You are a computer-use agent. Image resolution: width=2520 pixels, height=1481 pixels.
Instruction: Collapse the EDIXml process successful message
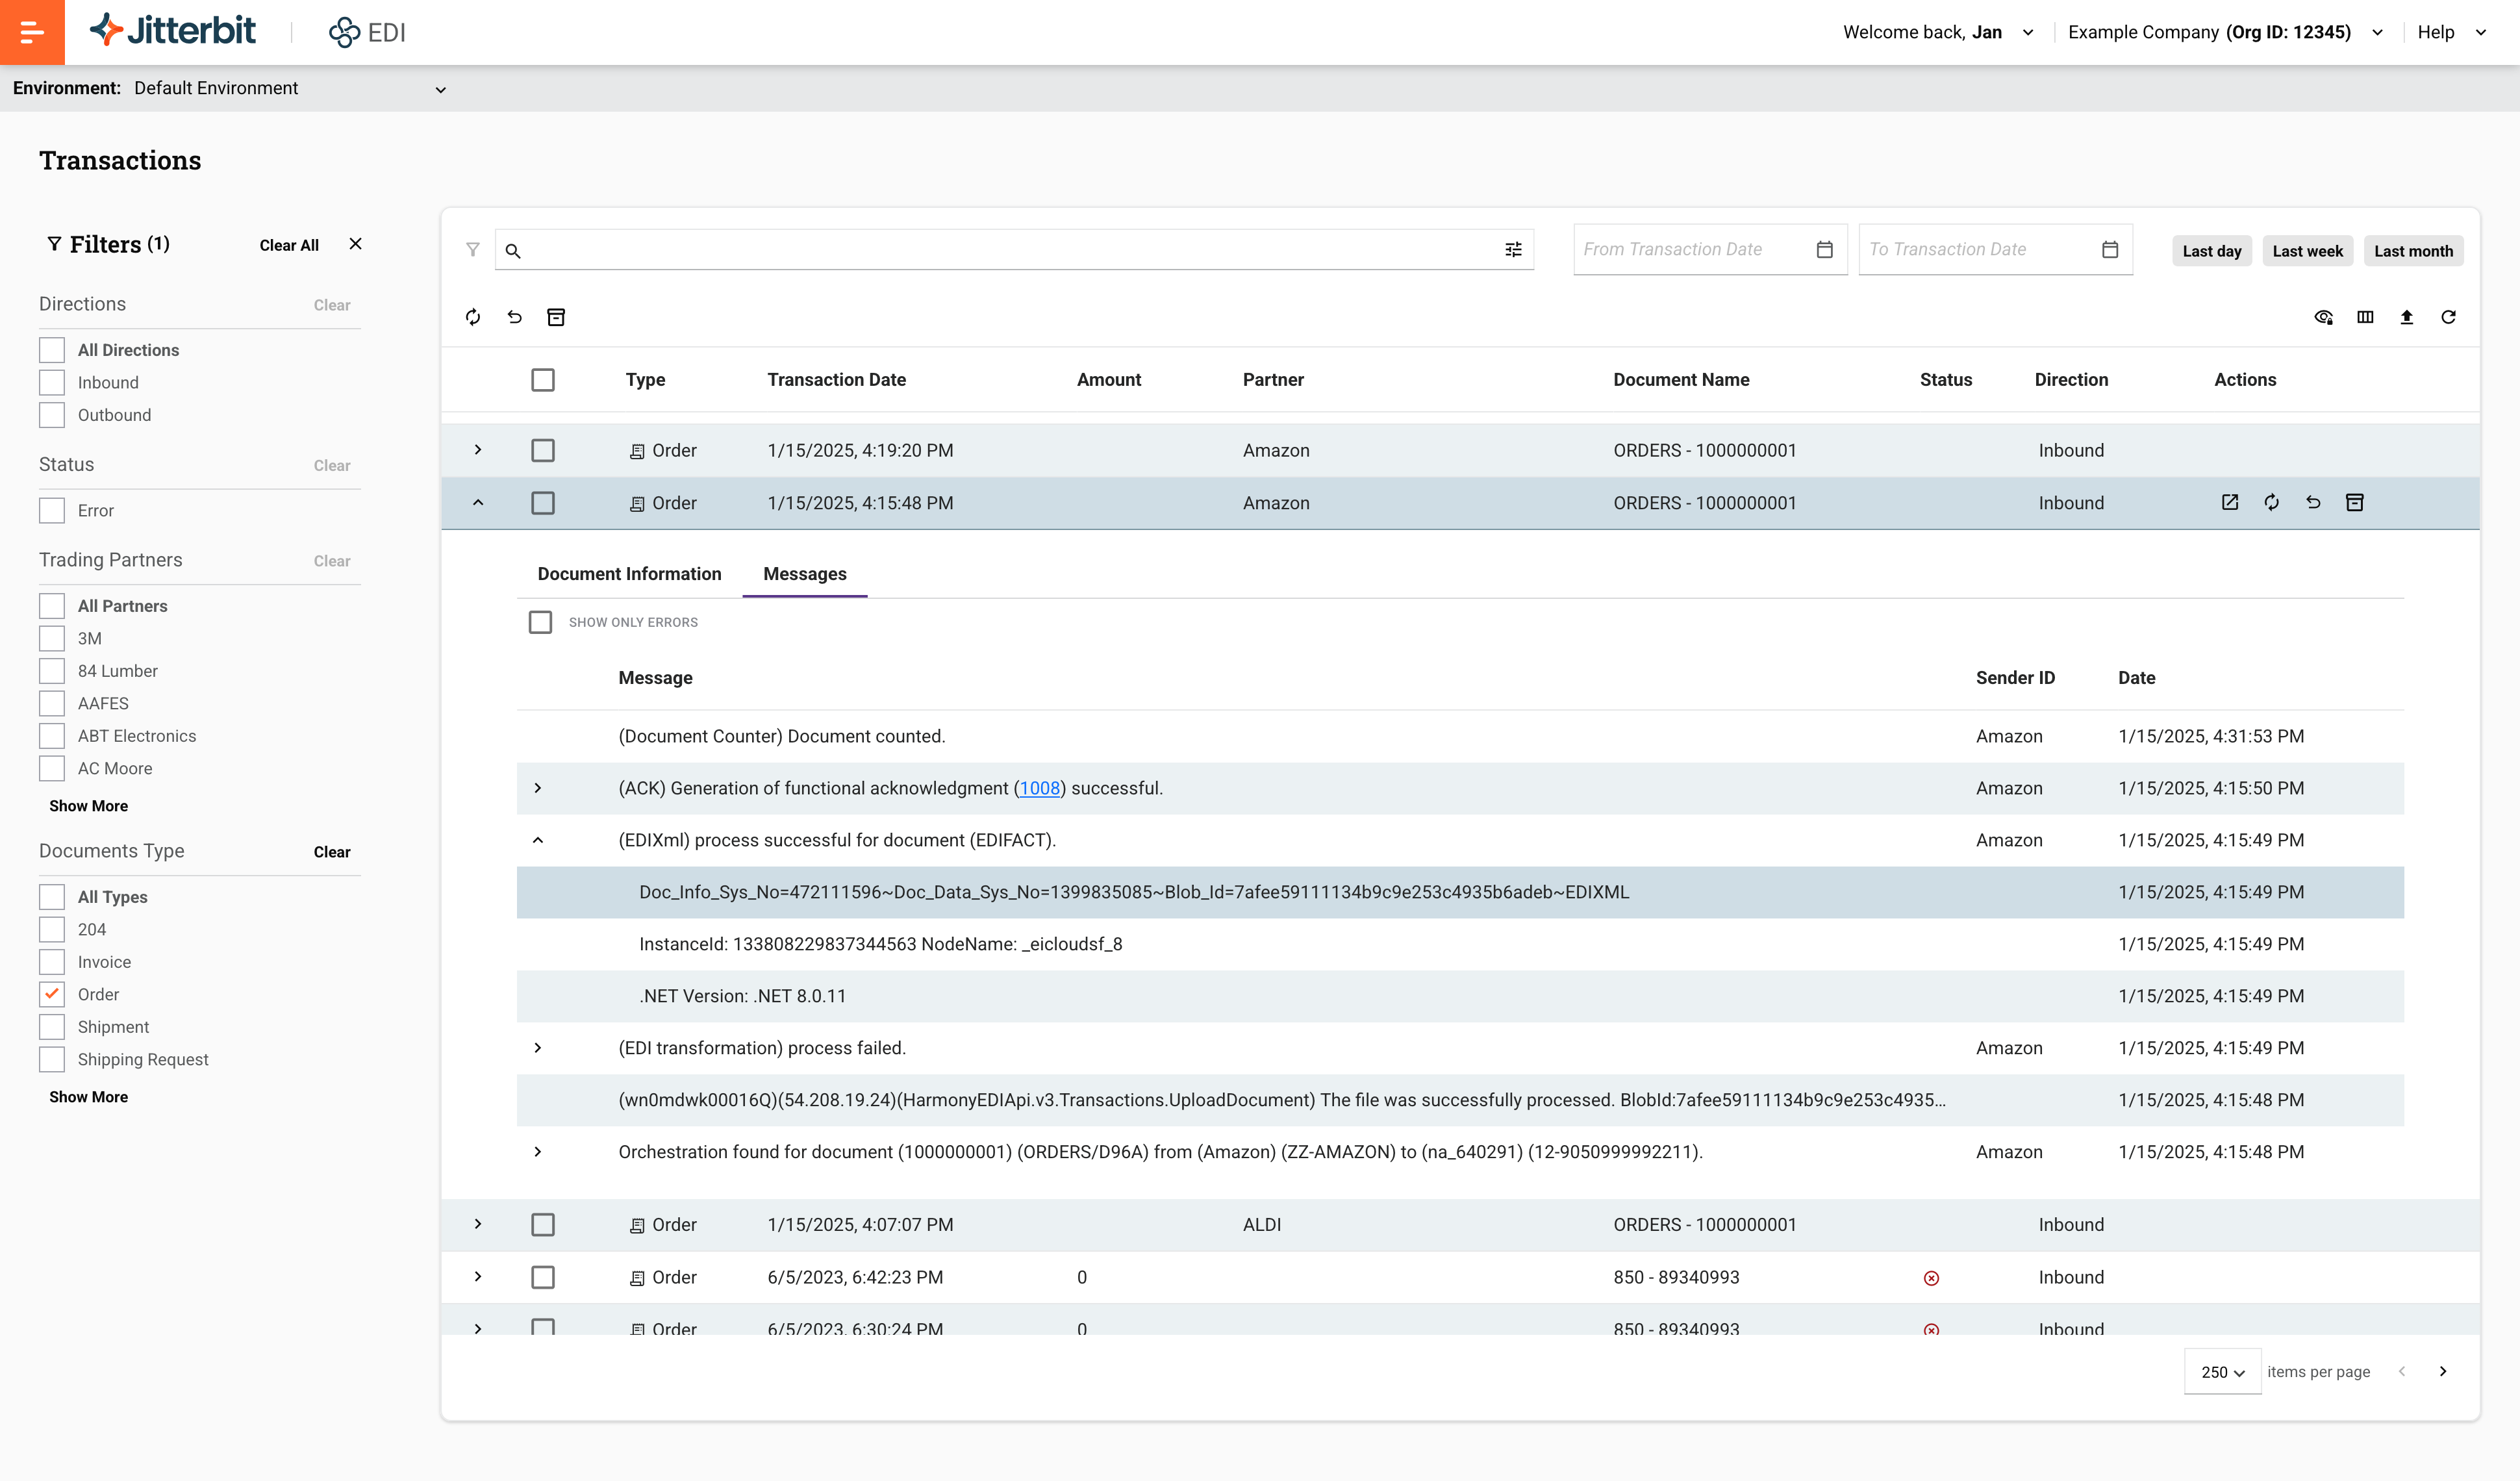click(x=538, y=840)
